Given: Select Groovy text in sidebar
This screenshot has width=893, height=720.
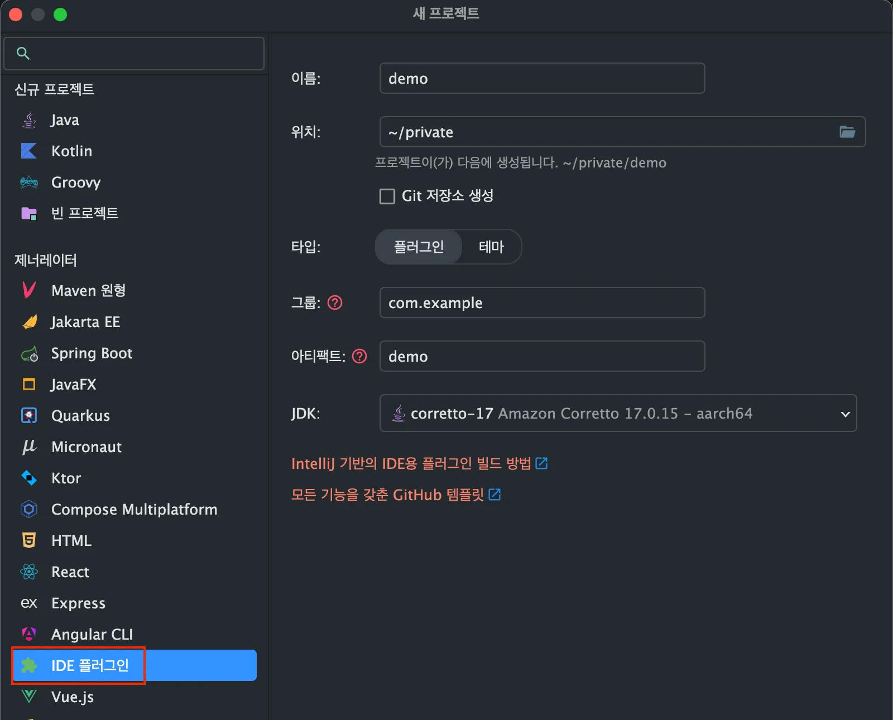Looking at the screenshot, I should 76,183.
